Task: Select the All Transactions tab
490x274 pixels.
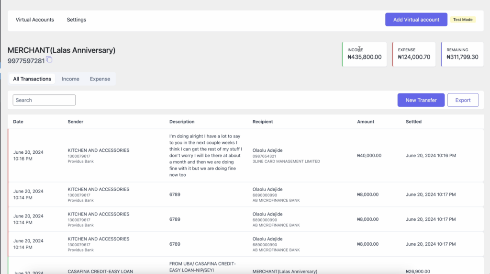Action: pyautogui.click(x=32, y=79)
